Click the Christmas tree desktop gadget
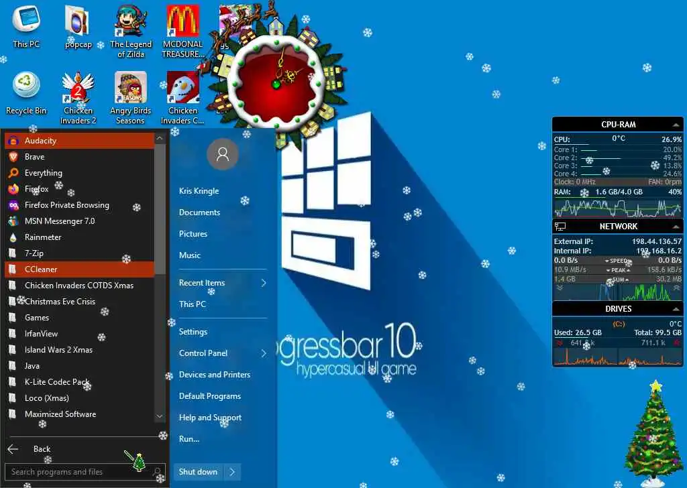This screenshot has width=687, height=488. [653, 433]
